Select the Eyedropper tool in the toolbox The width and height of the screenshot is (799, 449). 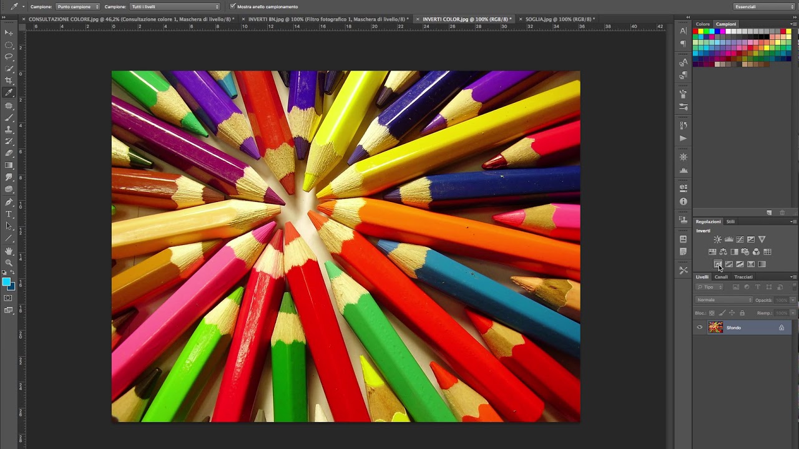click(9, 93)
